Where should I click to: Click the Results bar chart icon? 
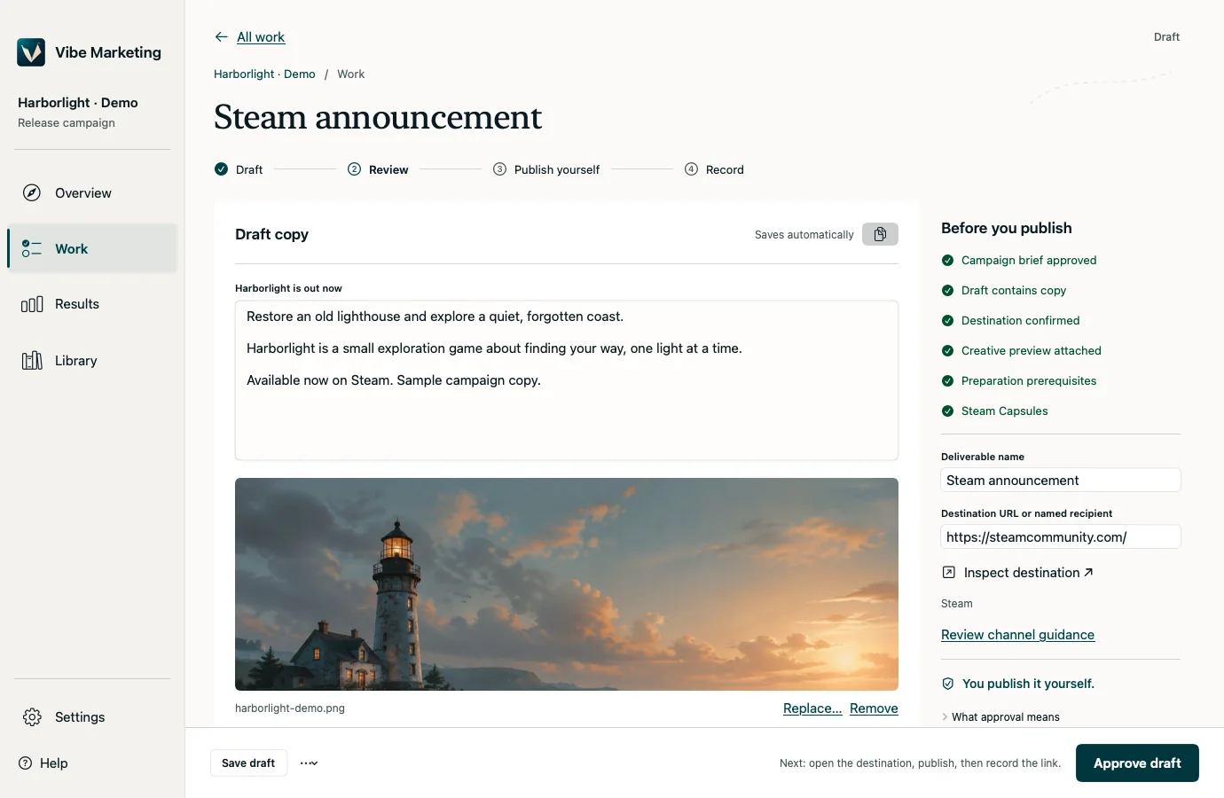32,304
